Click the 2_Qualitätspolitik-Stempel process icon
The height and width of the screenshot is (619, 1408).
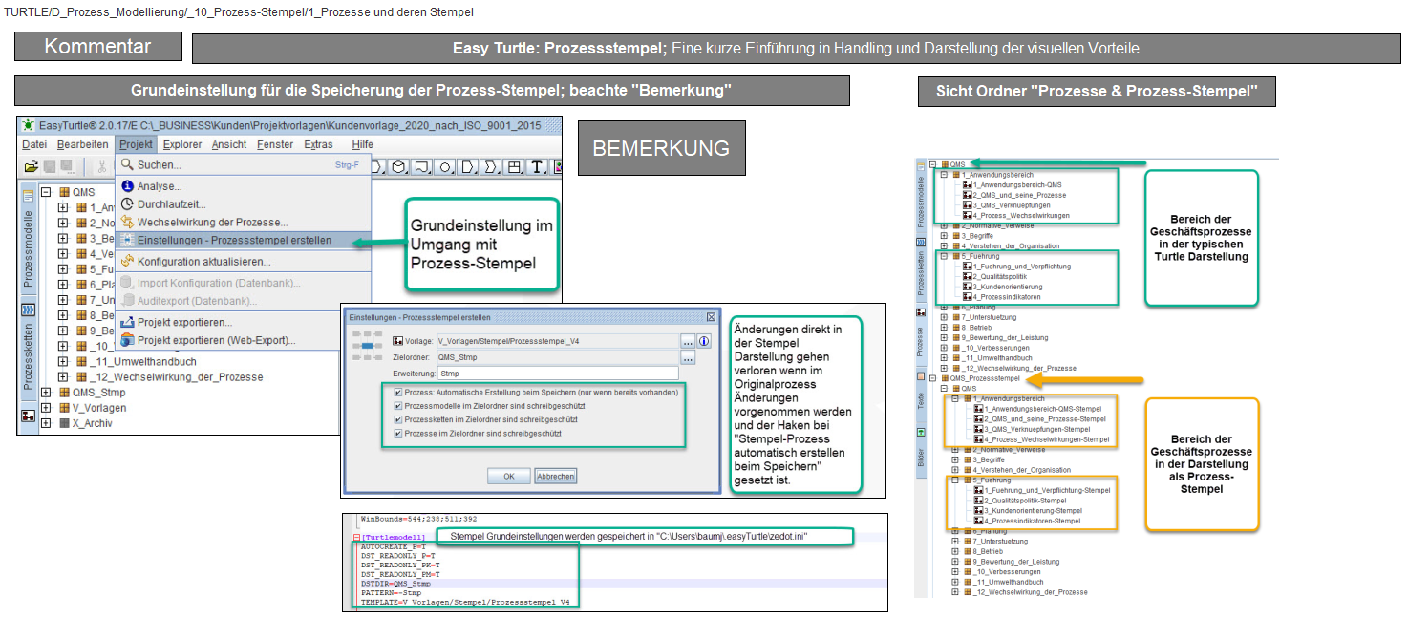(x=979, y=500)
